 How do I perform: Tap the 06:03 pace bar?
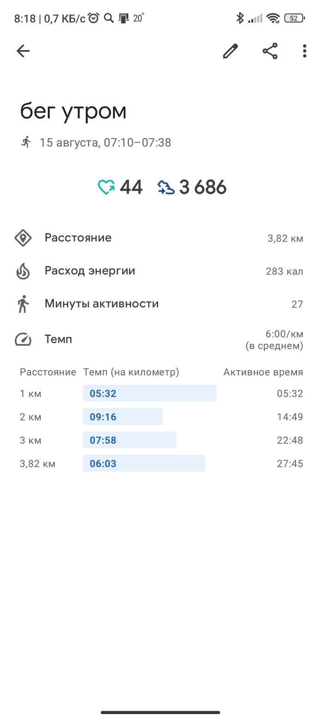144,463
